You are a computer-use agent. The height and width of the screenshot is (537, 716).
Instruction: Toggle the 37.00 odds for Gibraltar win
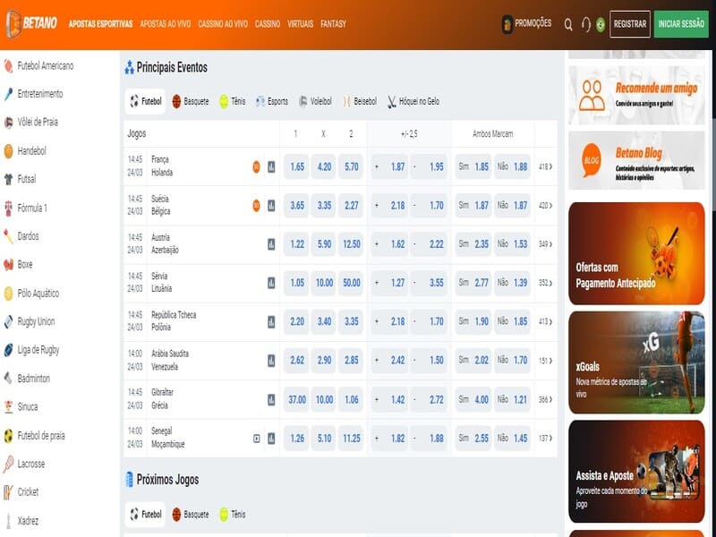297,400
